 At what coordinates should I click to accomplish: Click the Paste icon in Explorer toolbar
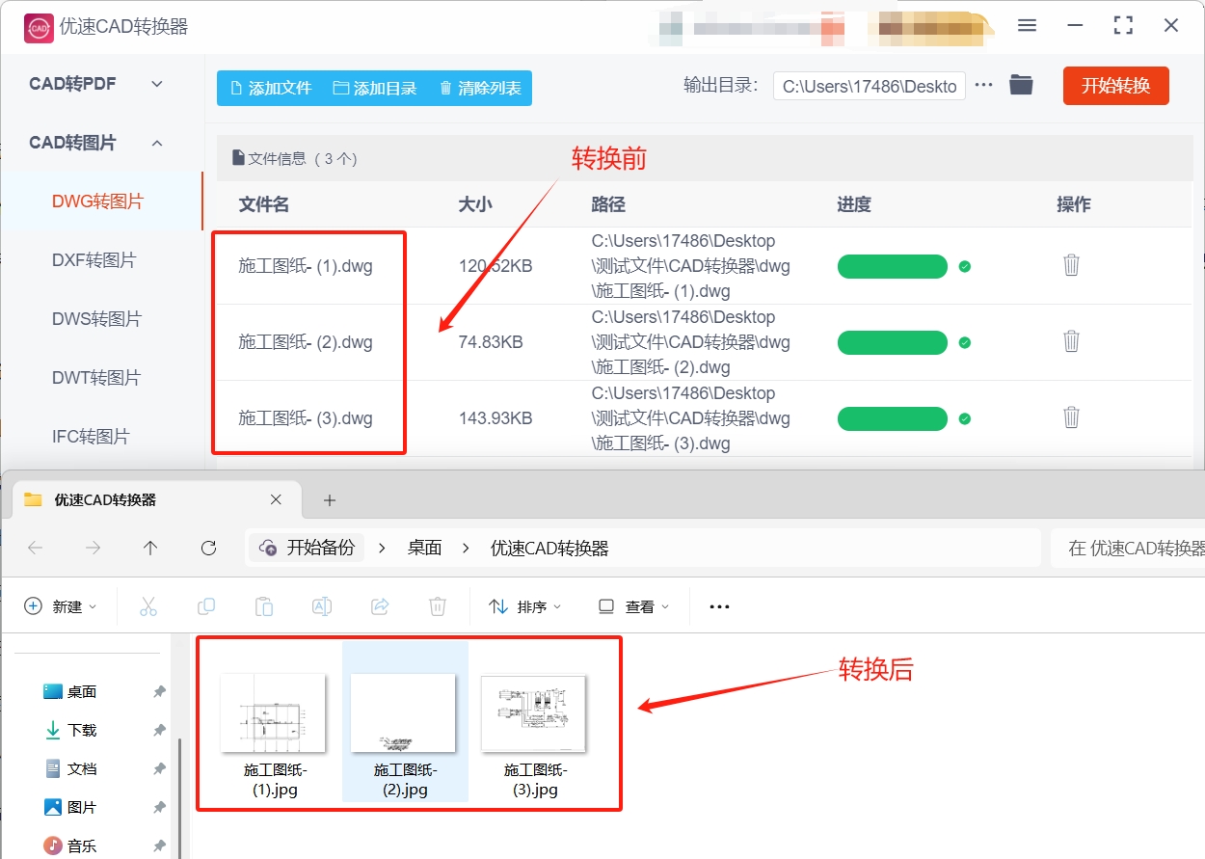pyautogui.click(x=263, y=606)
